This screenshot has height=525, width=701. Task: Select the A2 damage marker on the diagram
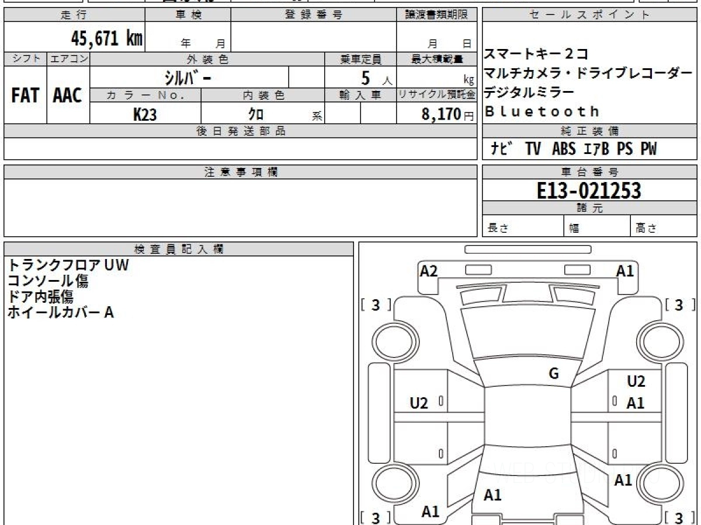(429, 271)
